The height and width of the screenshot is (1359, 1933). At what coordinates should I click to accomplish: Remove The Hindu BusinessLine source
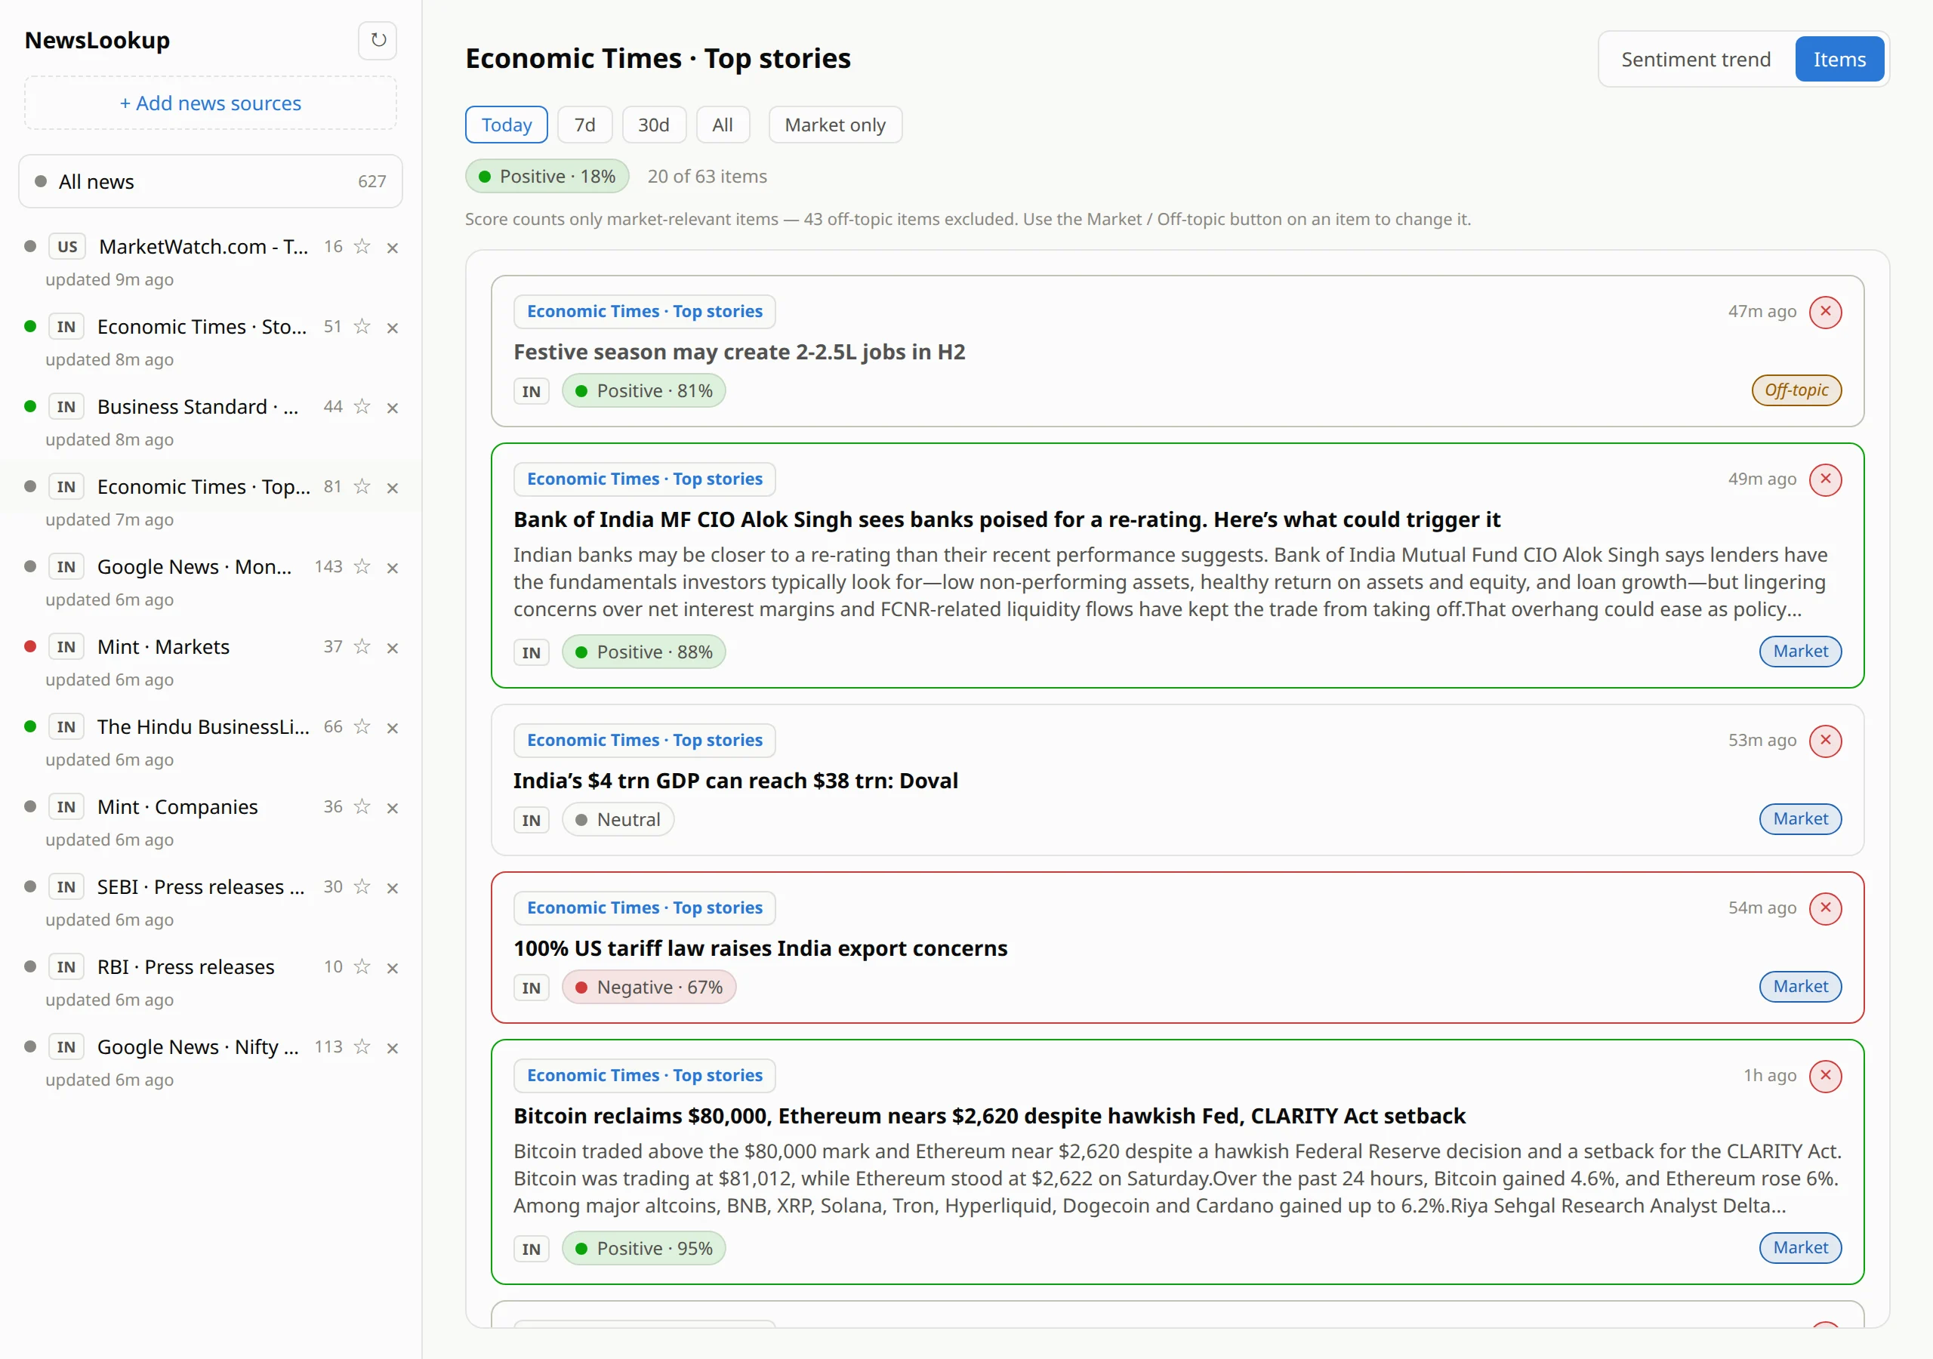point(393,728)
